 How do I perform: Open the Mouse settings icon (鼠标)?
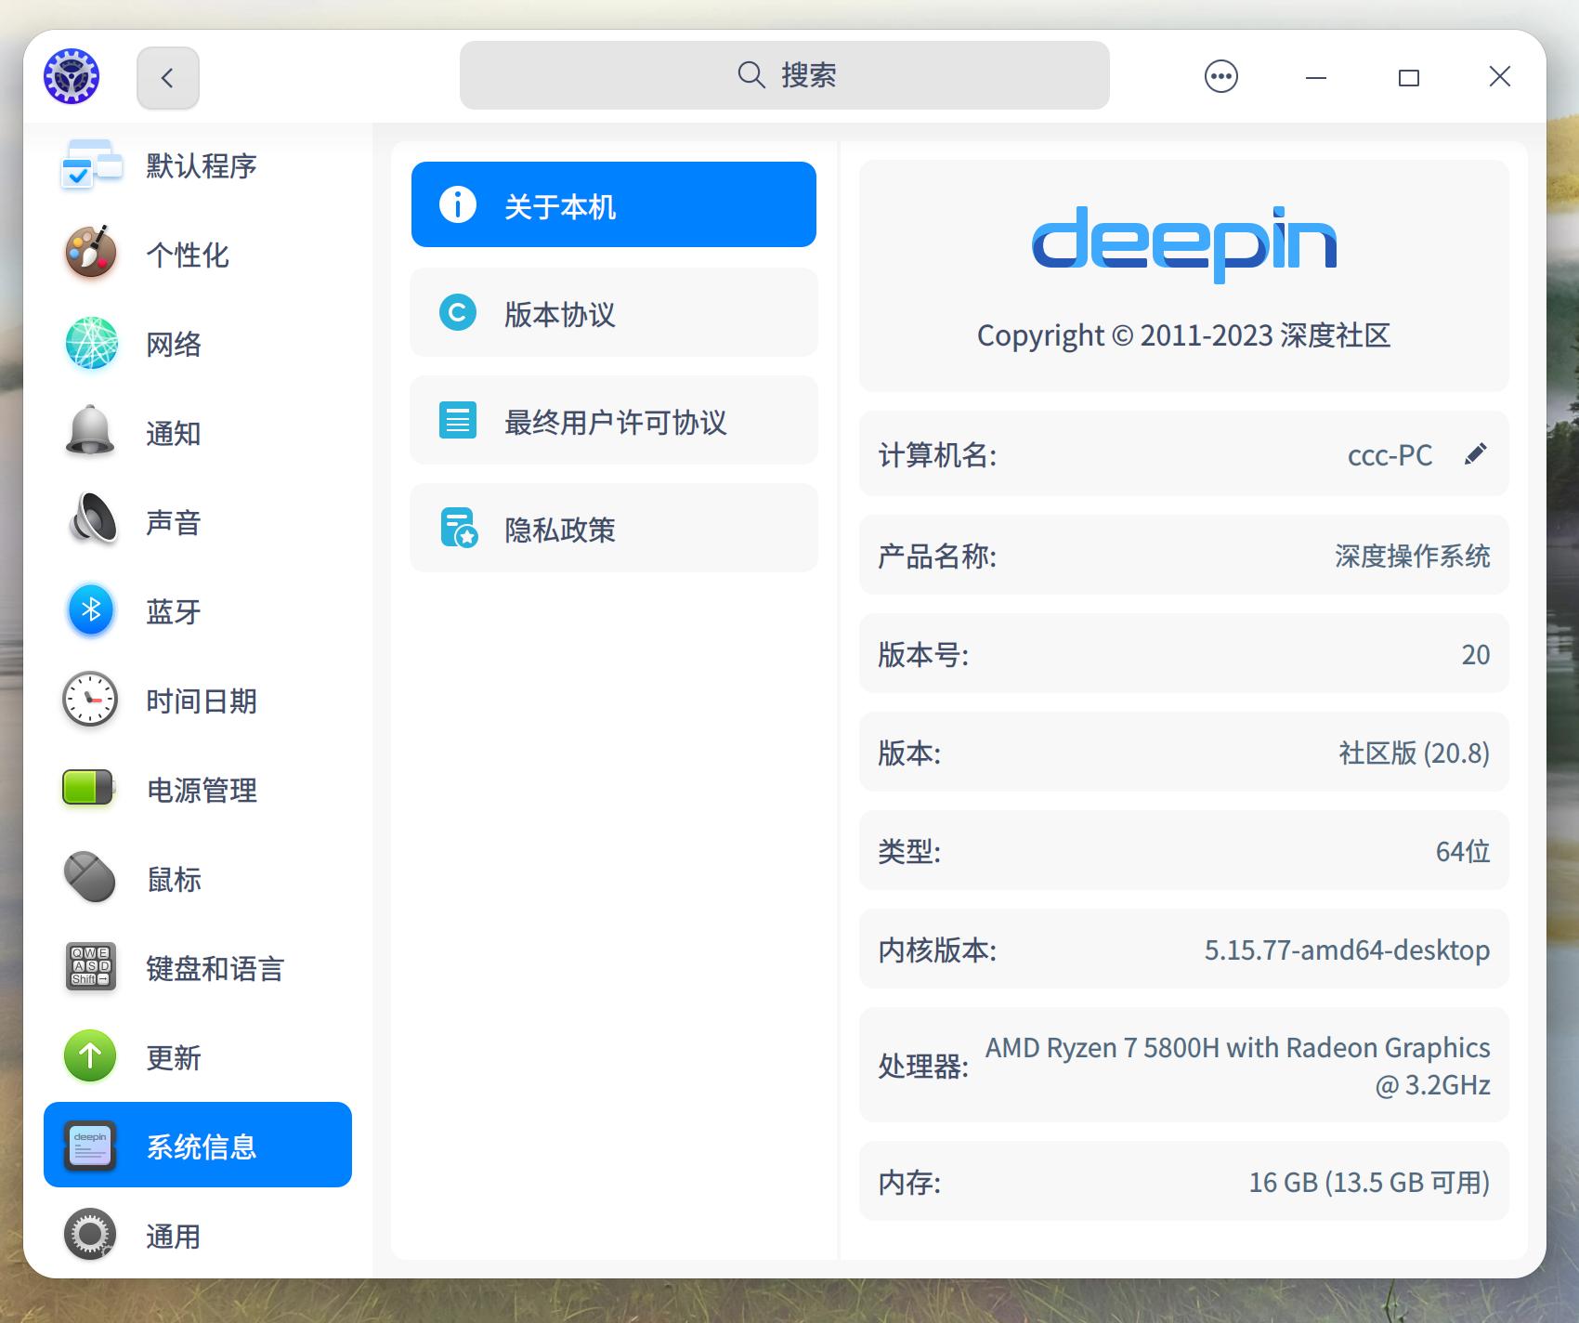click(90, 876)
